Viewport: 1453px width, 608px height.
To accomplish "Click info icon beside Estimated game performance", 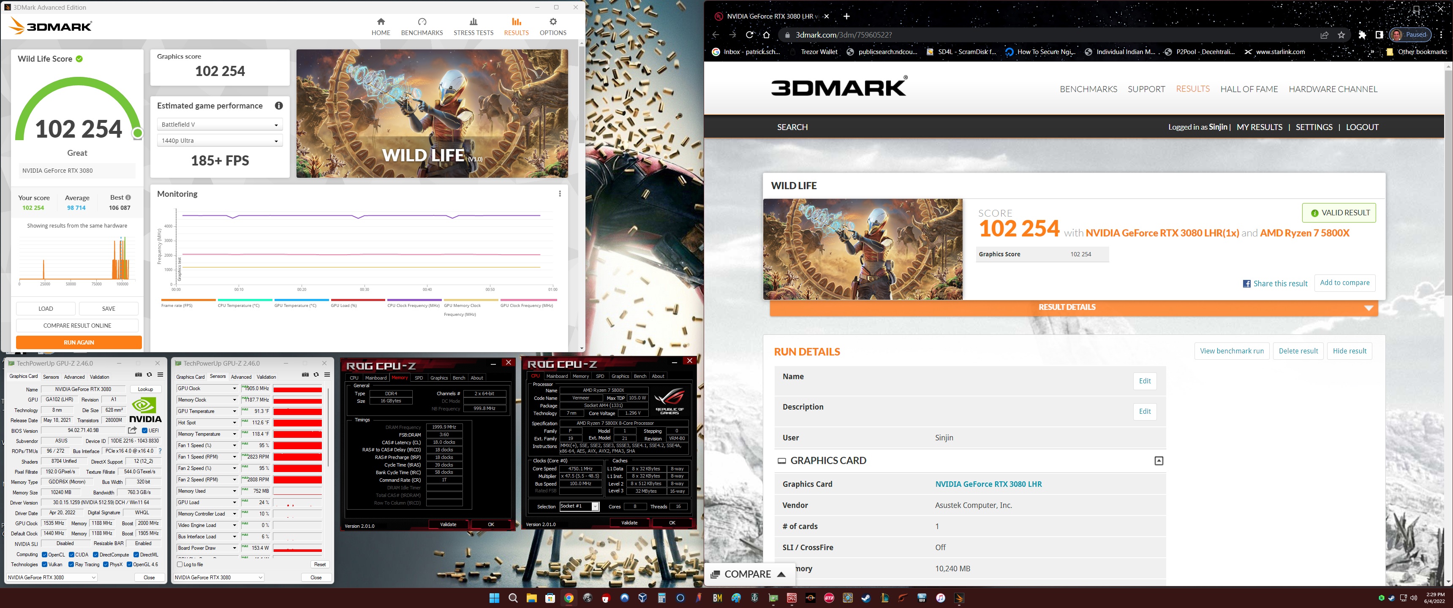I will click(x=279, y=106).
